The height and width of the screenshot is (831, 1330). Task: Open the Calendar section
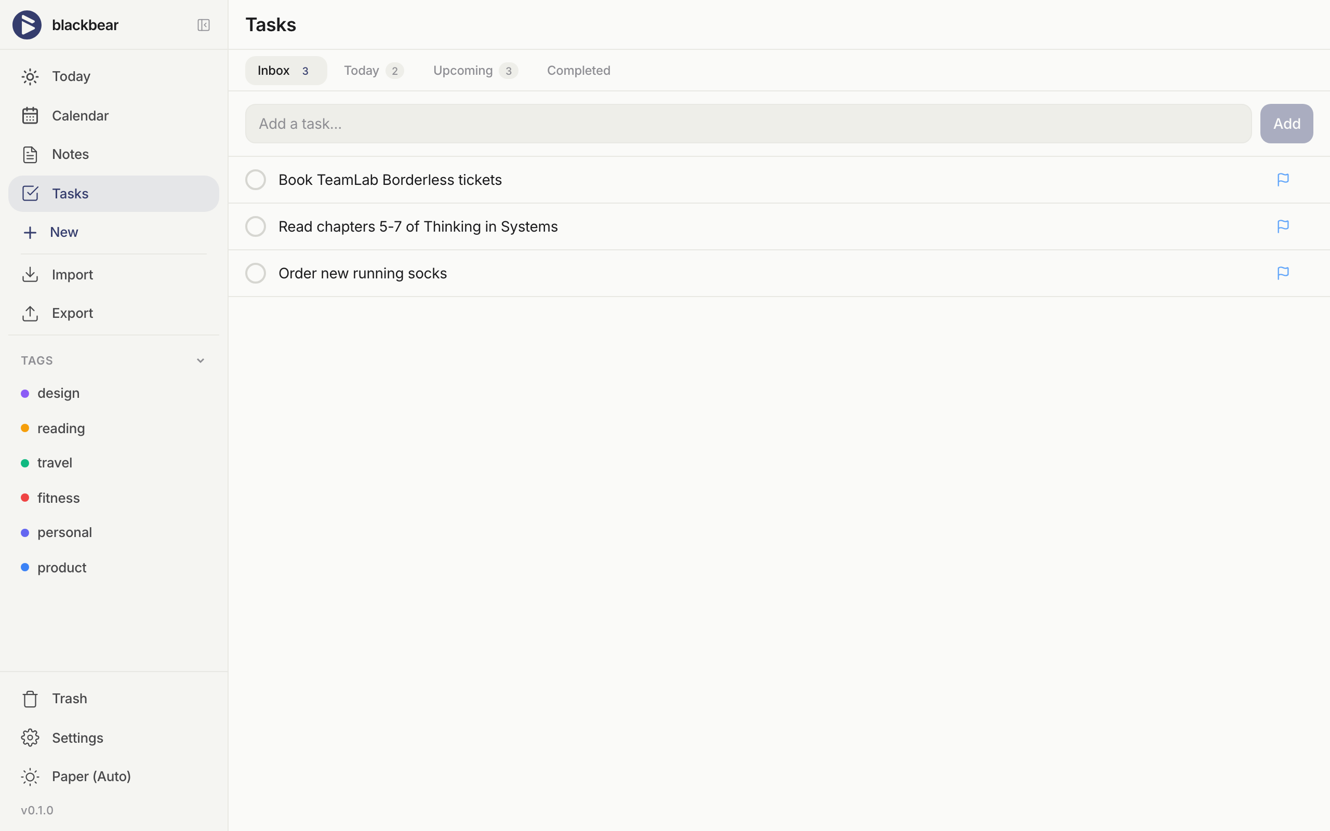point(80,115)
